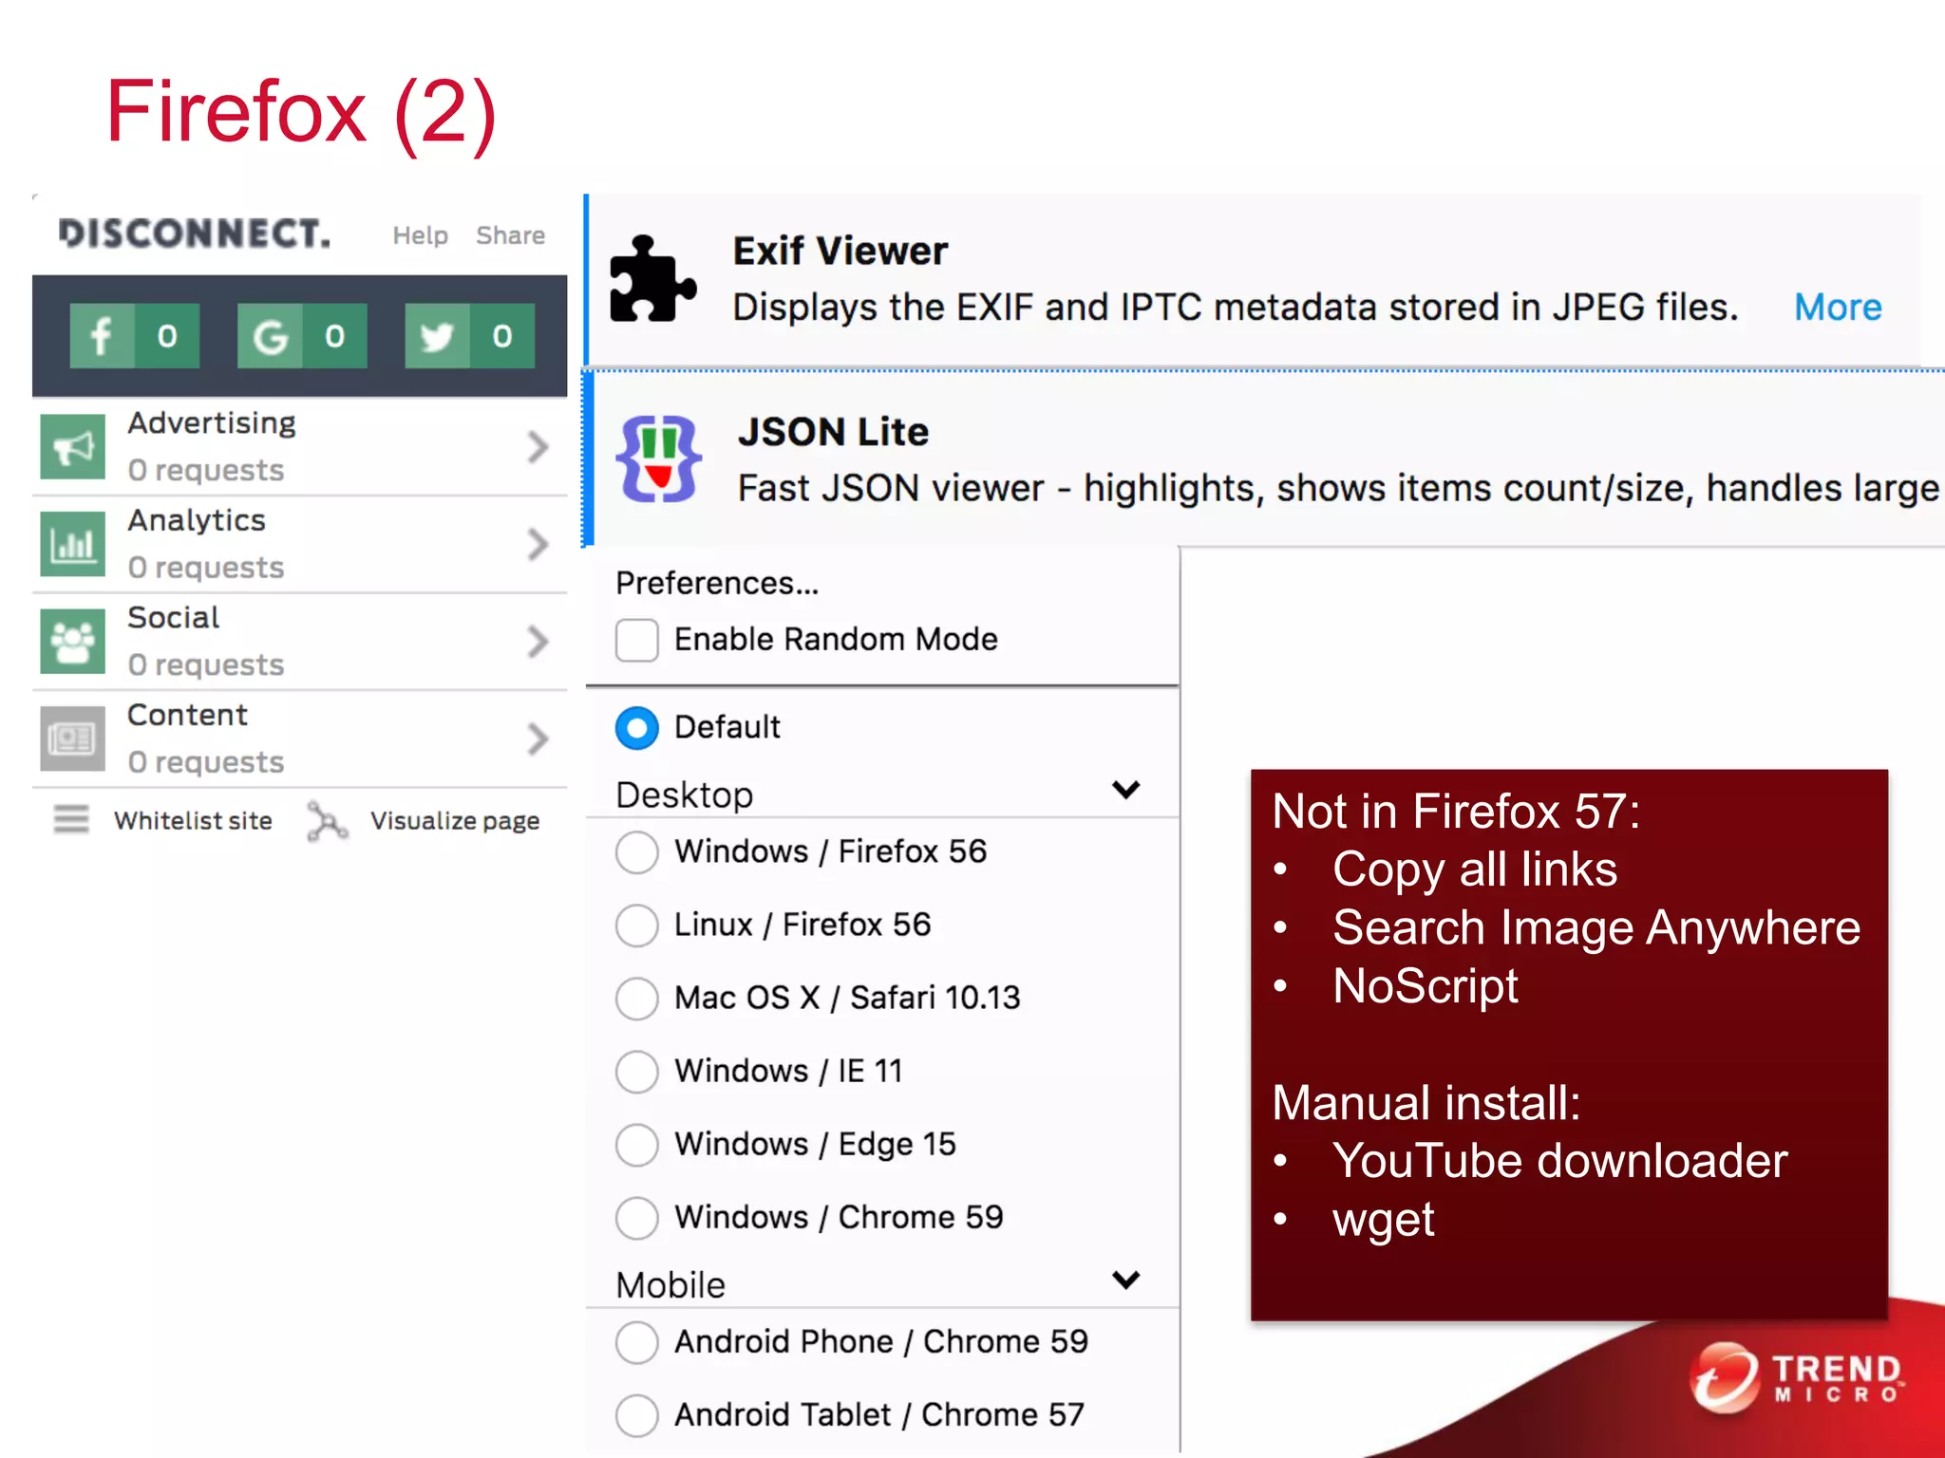Click Visualize page button
Viewport: 1945px width, 1458px height.
click(455, 821)
